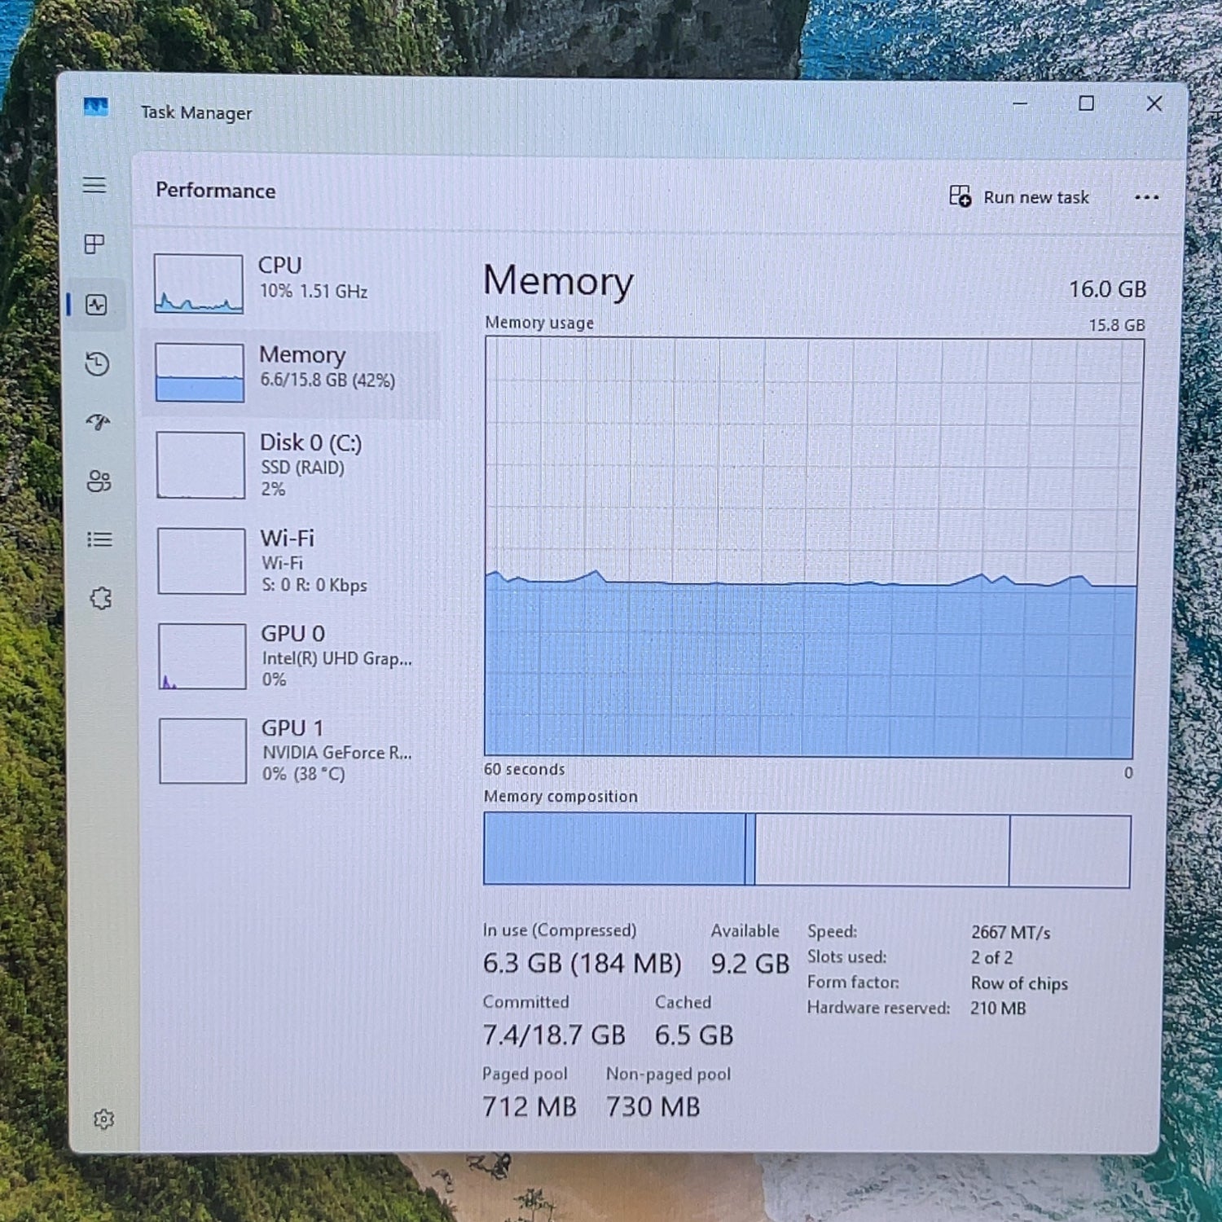
Task: Click the 16.0 GB total memory value
Action: click(1107, 289)
